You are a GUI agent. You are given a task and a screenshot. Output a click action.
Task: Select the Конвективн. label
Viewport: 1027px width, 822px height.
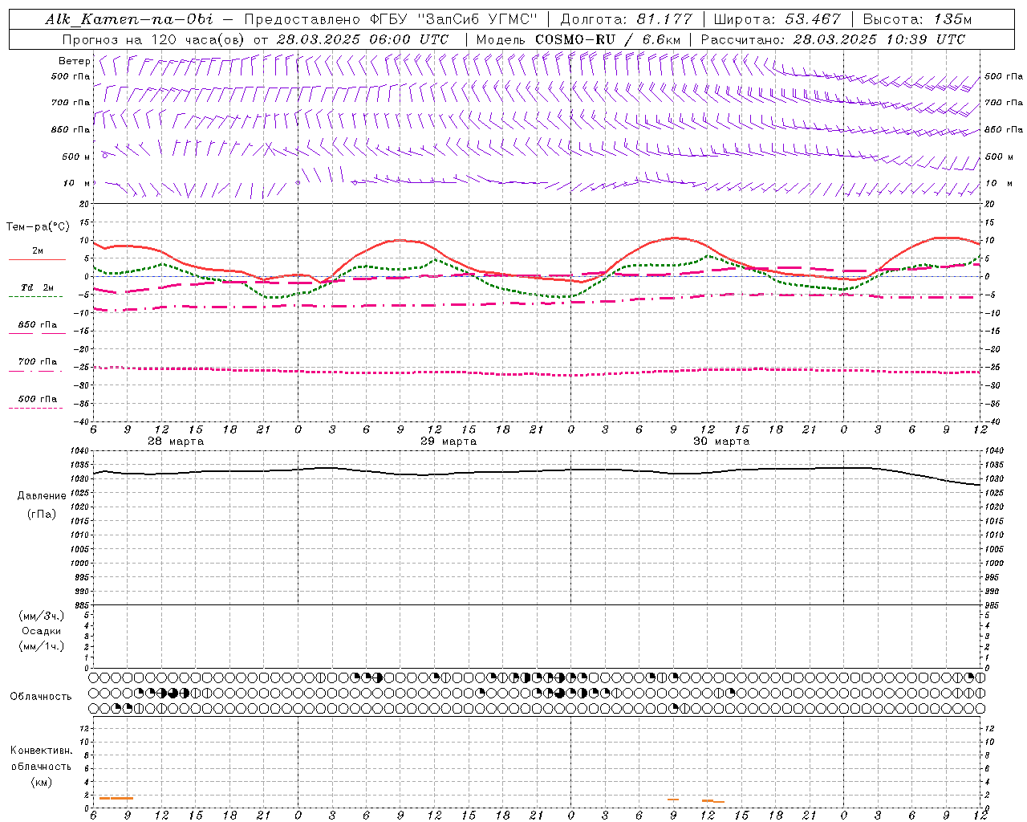pyautogui.click(x=41, y=751)
